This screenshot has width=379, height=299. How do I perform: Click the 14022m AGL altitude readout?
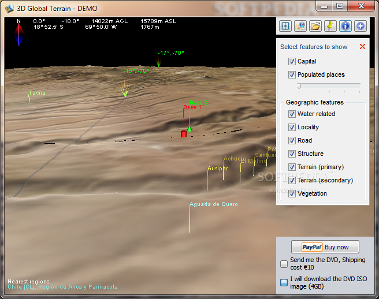tap(110, 21)
